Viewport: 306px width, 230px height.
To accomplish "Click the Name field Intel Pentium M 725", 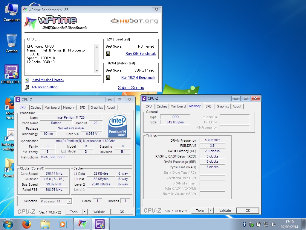I will click(71, 117).
